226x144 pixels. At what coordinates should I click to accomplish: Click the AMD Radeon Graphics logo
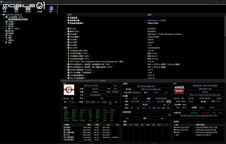point(179,90)
